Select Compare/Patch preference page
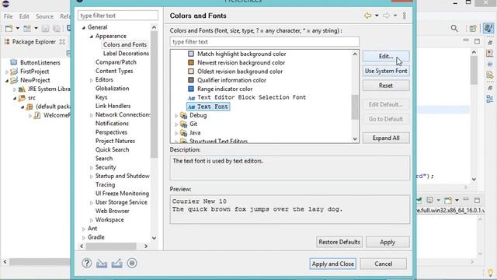Viewport: 497px width, 280px height. tap(116, 62)
